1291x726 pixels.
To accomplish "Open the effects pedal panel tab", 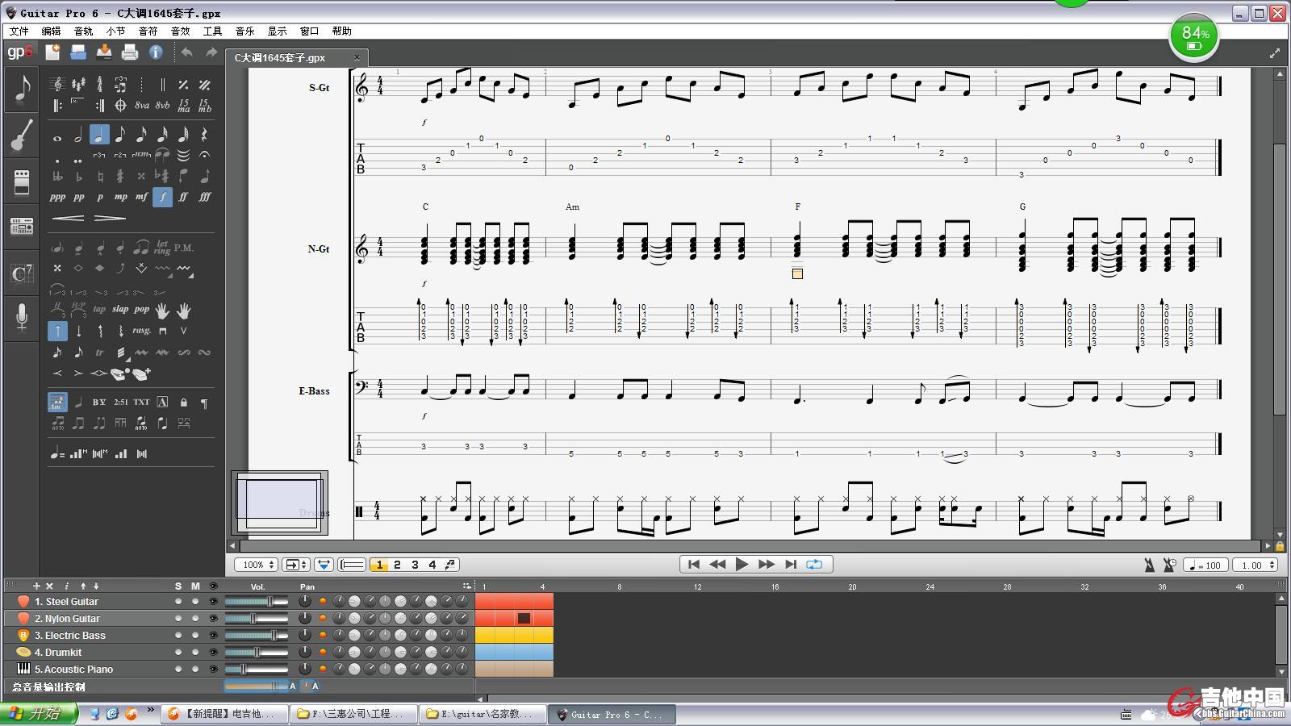I will pyautogui.click(x=22, y=181).
